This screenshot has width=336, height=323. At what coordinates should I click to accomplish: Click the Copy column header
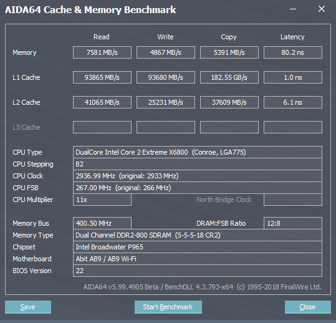point(229,37)
